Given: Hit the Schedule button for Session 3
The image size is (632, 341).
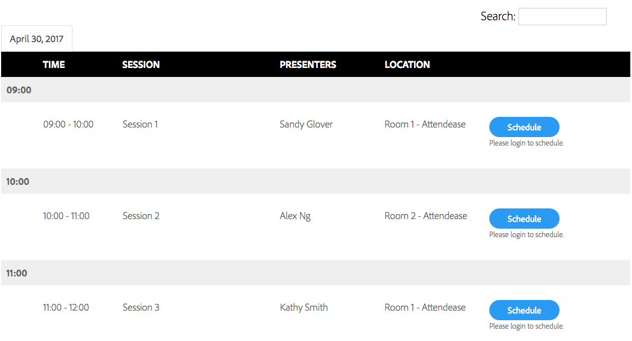Looking at the screenshot, I should [x=524, y=310].
